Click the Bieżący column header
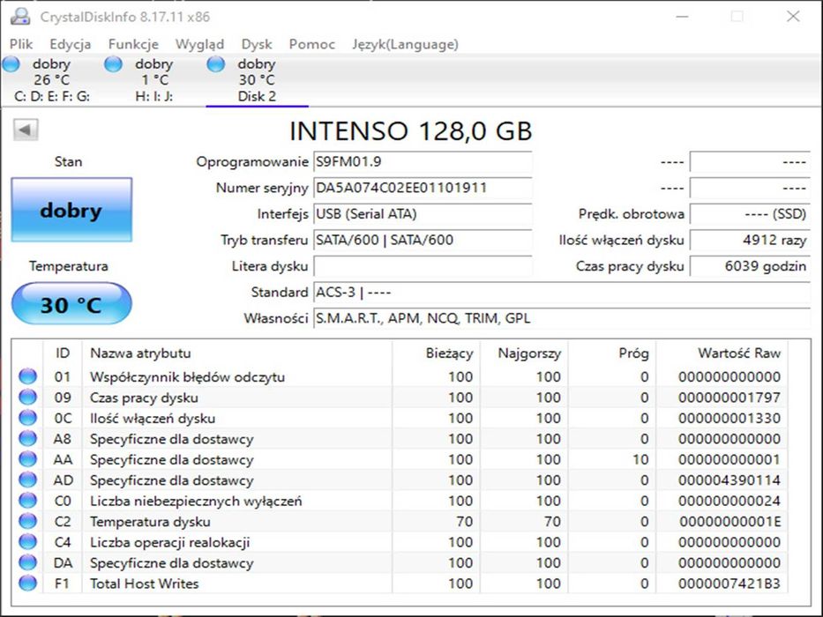 coord(436,353)
